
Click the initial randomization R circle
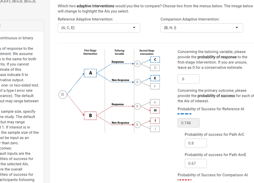(x=62, y=94)
